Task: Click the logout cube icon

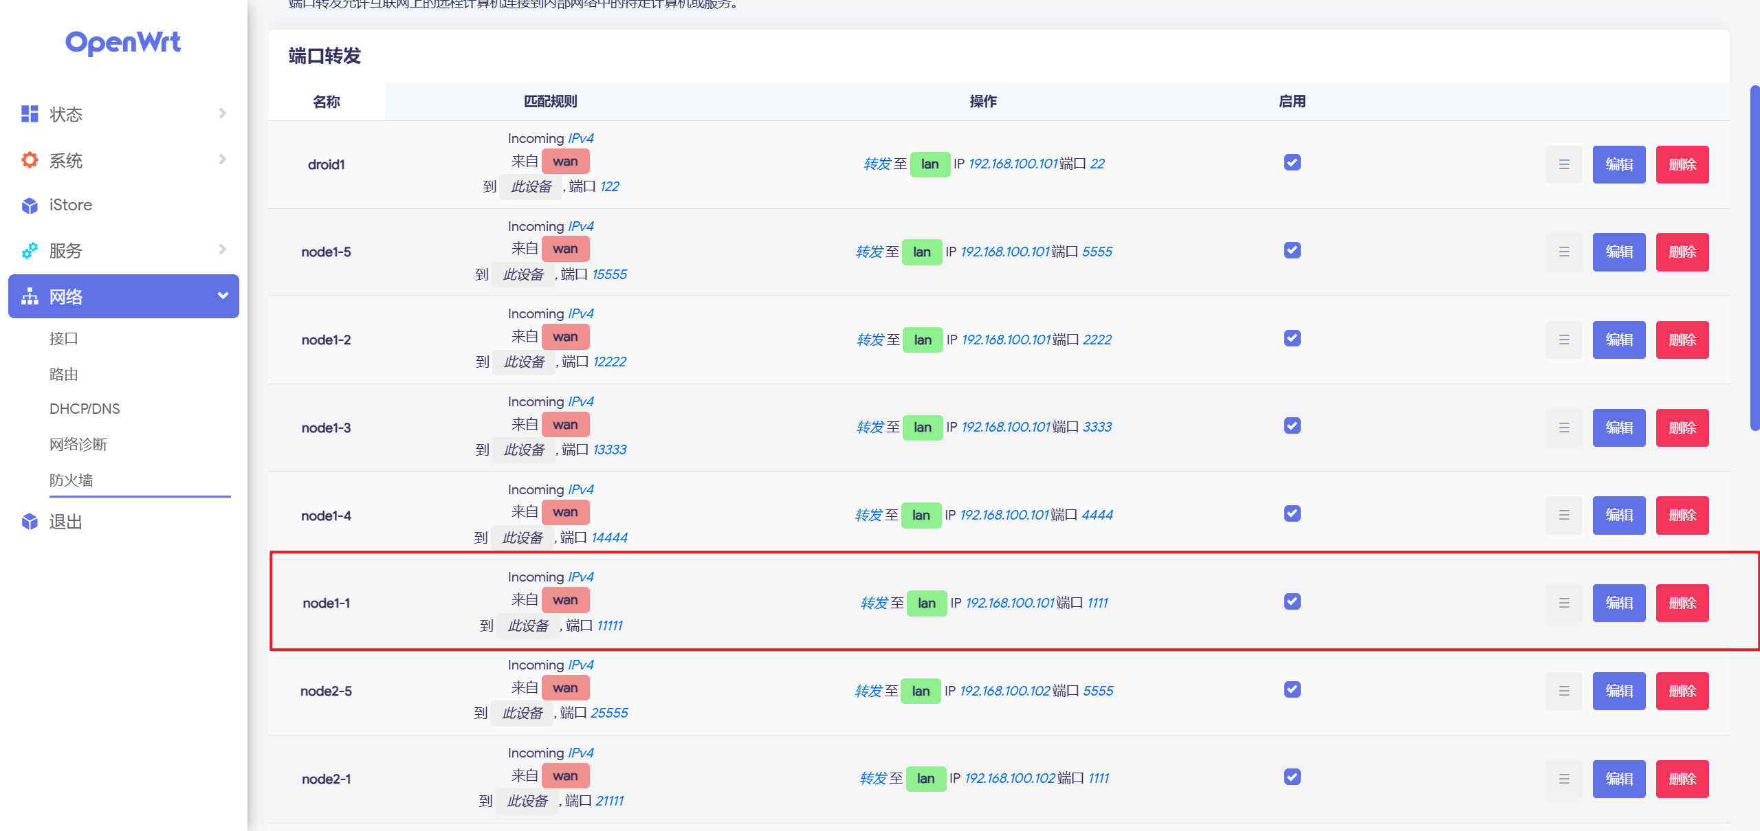Action: coord(30,522)
